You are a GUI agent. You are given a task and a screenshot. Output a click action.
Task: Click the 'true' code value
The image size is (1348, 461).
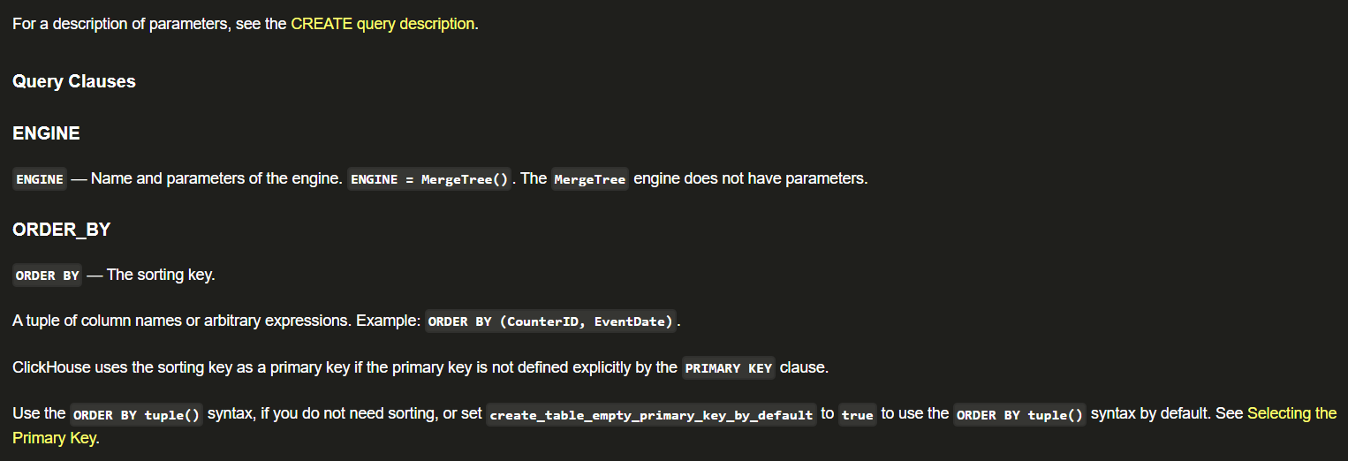(x=857, y=415)
